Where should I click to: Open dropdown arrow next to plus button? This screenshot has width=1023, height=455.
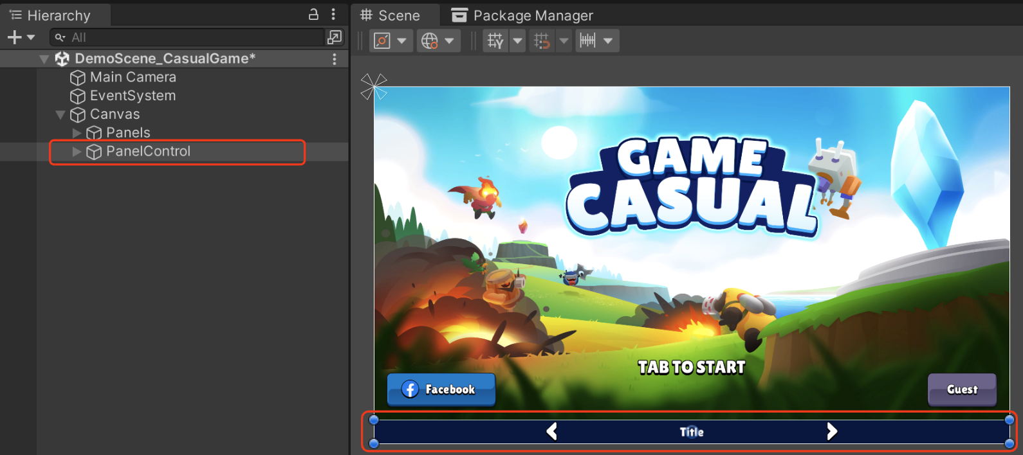click(x=31, y=37)
